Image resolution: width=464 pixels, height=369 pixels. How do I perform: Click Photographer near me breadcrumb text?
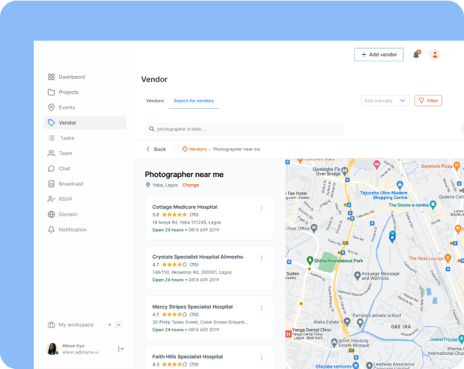click(237, 149)
